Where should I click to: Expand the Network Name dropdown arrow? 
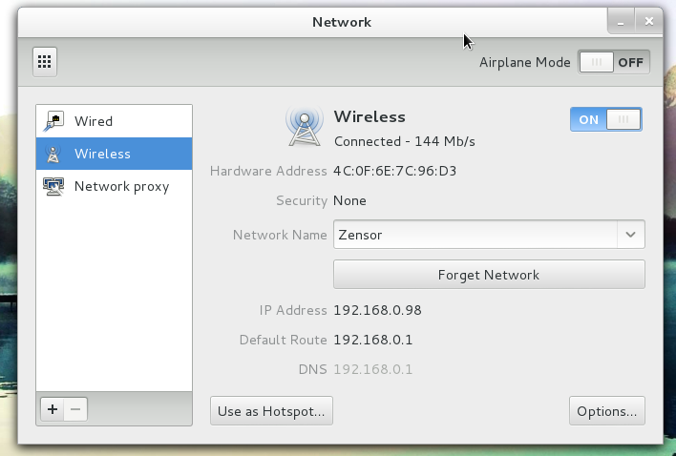(630, 234)
